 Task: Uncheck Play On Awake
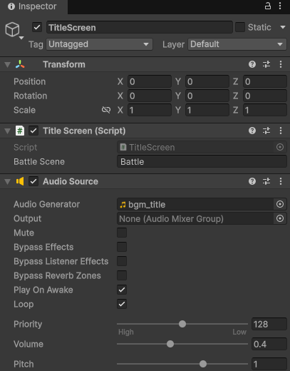tap(122, 290)
